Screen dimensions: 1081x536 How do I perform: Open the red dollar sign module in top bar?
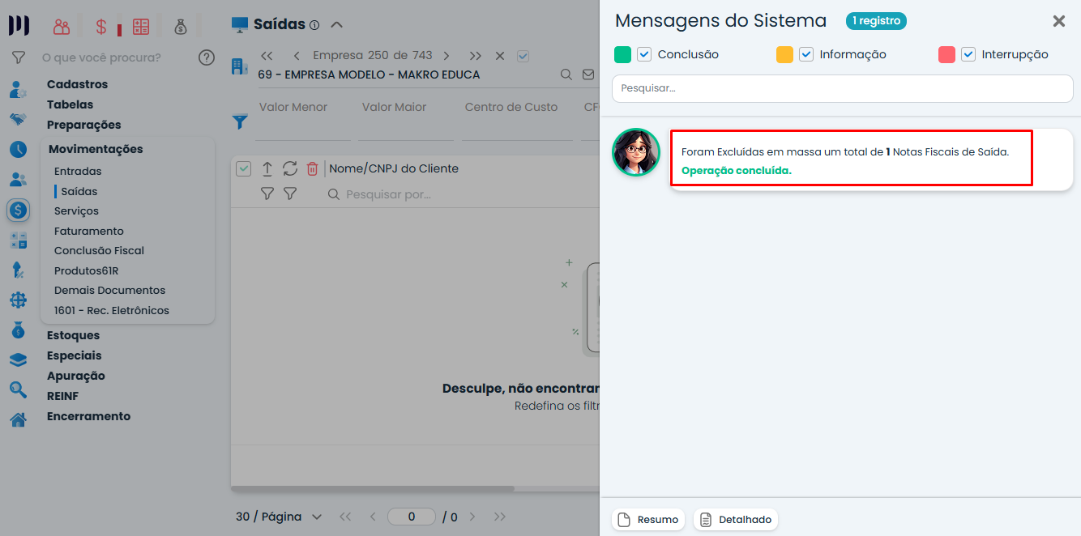(101, 27)
